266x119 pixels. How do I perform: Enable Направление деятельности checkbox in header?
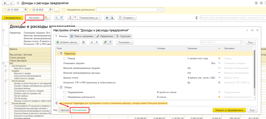tap(64, 10)
